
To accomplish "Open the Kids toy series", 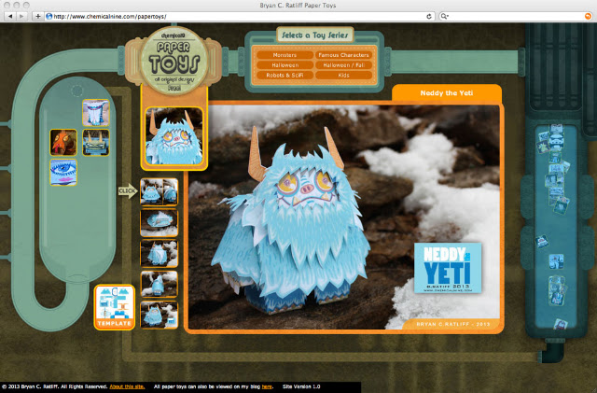I will [x=343, y=75].
